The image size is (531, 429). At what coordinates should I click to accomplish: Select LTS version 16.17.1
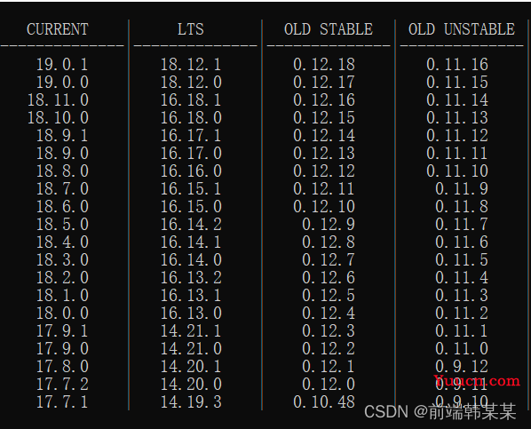191,136
